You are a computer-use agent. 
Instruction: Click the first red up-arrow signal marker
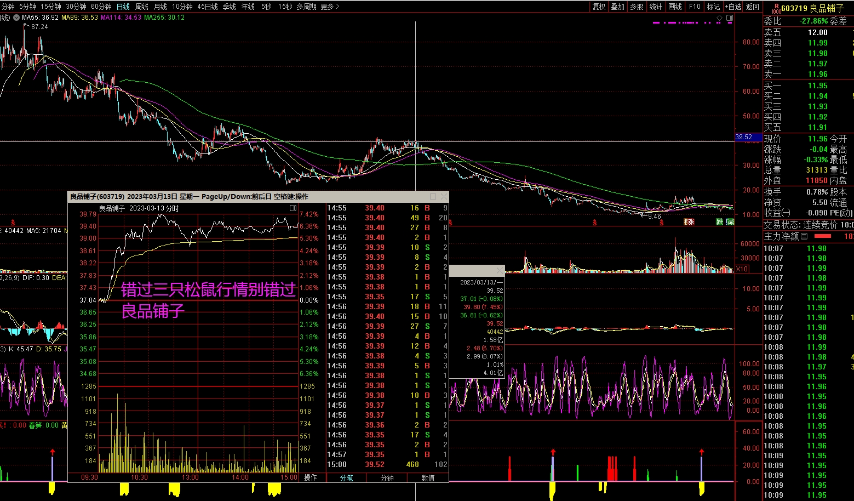[x=52, y=452]
